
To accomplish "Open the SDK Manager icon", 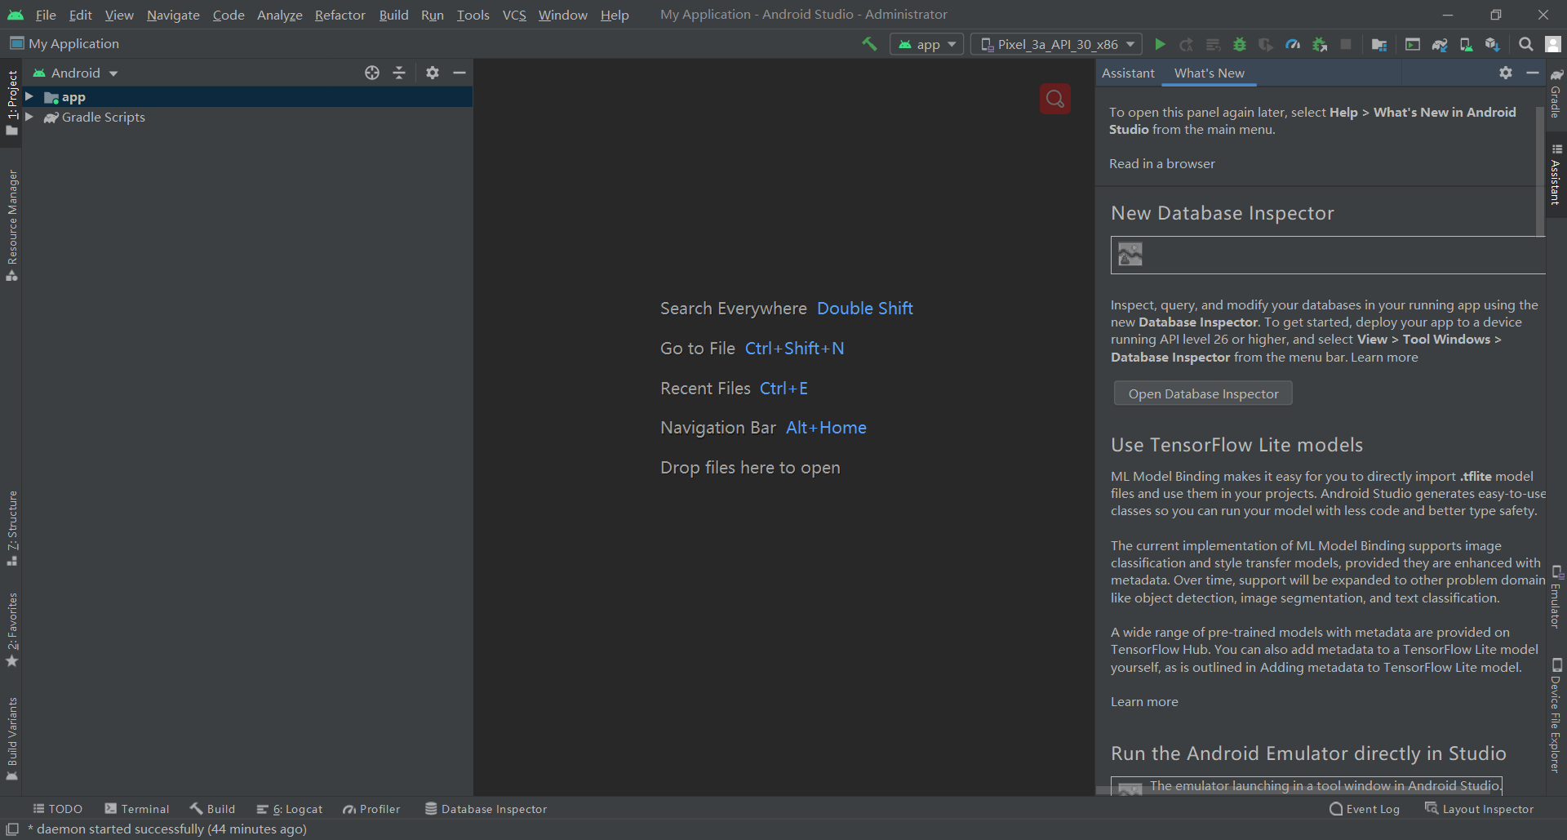I will point(1493,44).
